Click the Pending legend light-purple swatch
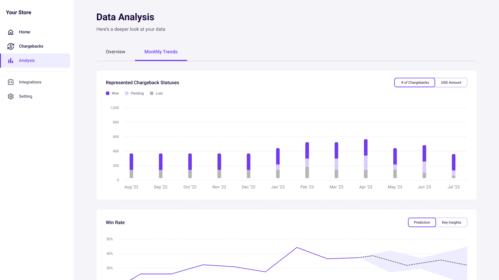Screen dimensions: 499x280 (127, 93)
